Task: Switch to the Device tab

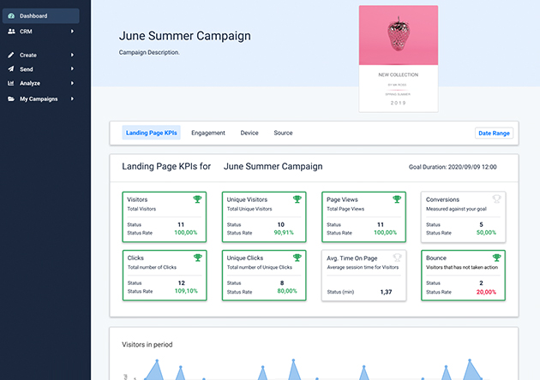Action: (249, 133)
